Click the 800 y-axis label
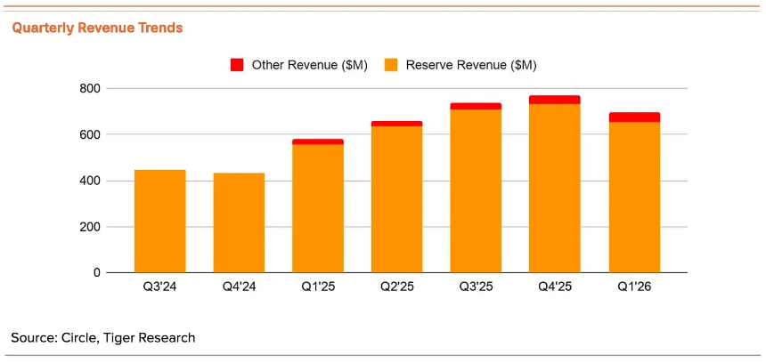 90,89
